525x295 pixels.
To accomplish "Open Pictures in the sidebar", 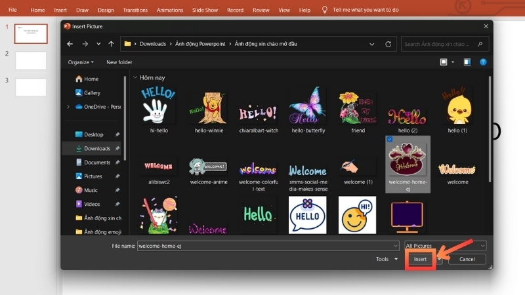I will pos(89,176).
